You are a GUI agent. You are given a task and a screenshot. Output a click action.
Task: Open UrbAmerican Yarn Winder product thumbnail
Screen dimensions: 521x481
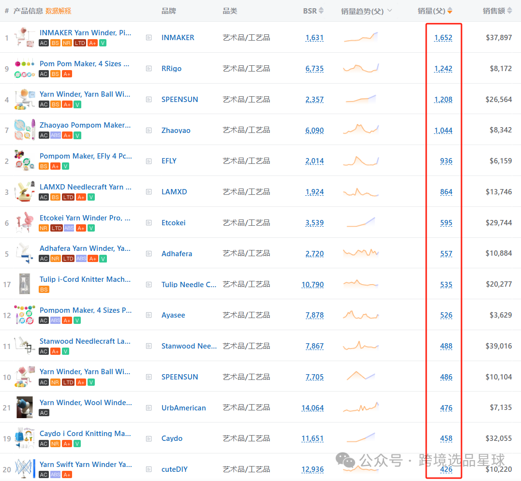[x=25, y=408]
